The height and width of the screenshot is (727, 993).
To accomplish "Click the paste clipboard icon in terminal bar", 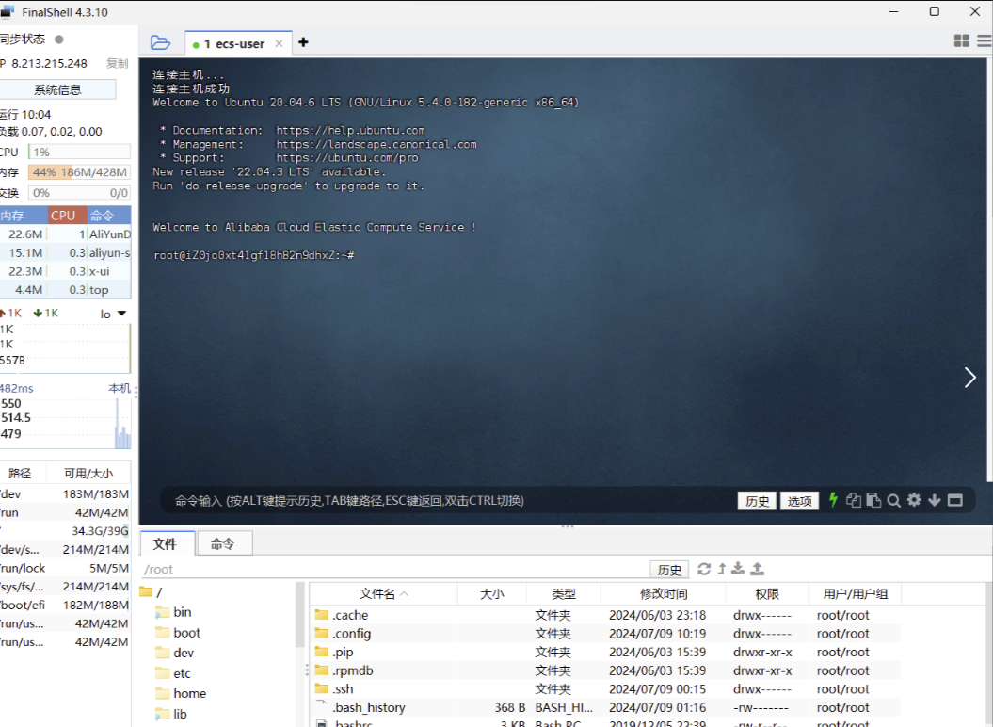I will pos(873,500).
